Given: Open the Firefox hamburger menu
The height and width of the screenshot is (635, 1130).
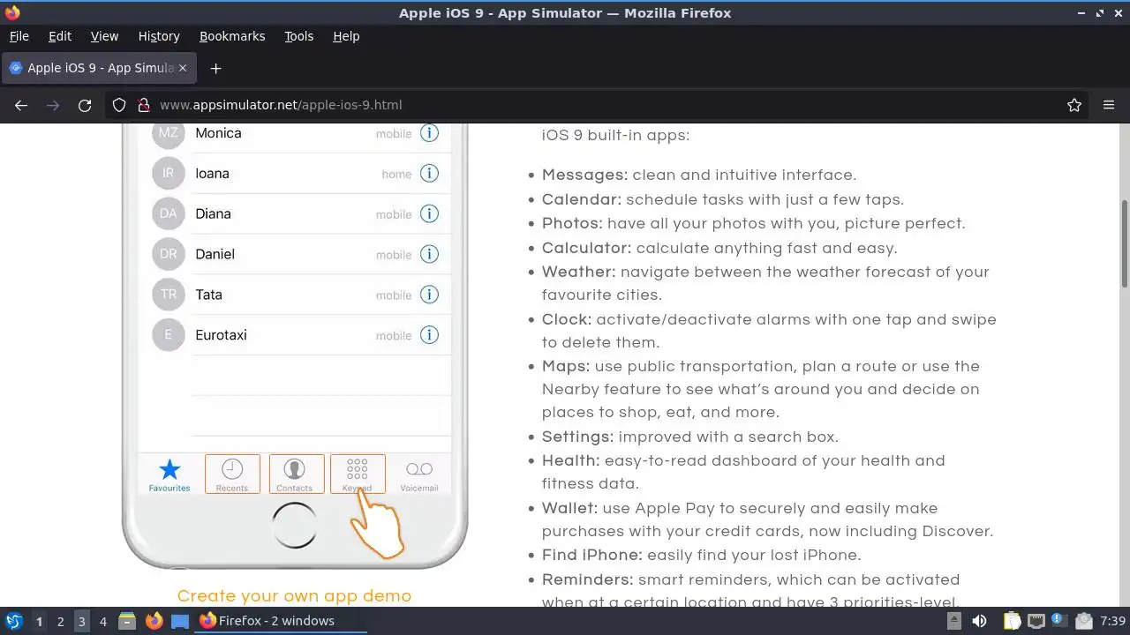Looking at the screenshot, I should (x=1109, y=105).
